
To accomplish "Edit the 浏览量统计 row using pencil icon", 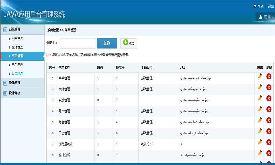I will click(260, 142).
